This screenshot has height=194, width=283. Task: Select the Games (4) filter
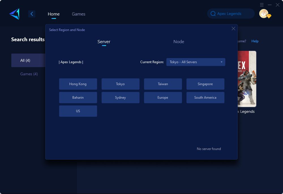29,74
